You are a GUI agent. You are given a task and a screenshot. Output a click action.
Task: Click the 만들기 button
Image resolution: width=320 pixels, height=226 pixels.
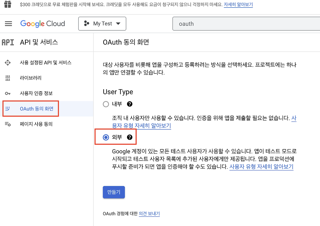point(114,192)
